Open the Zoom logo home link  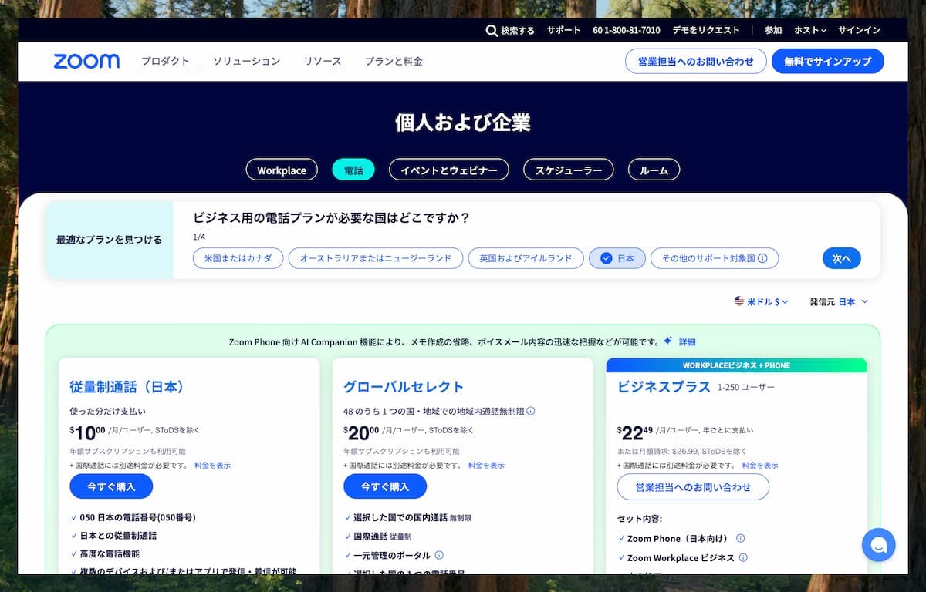[x=86, y=62]
